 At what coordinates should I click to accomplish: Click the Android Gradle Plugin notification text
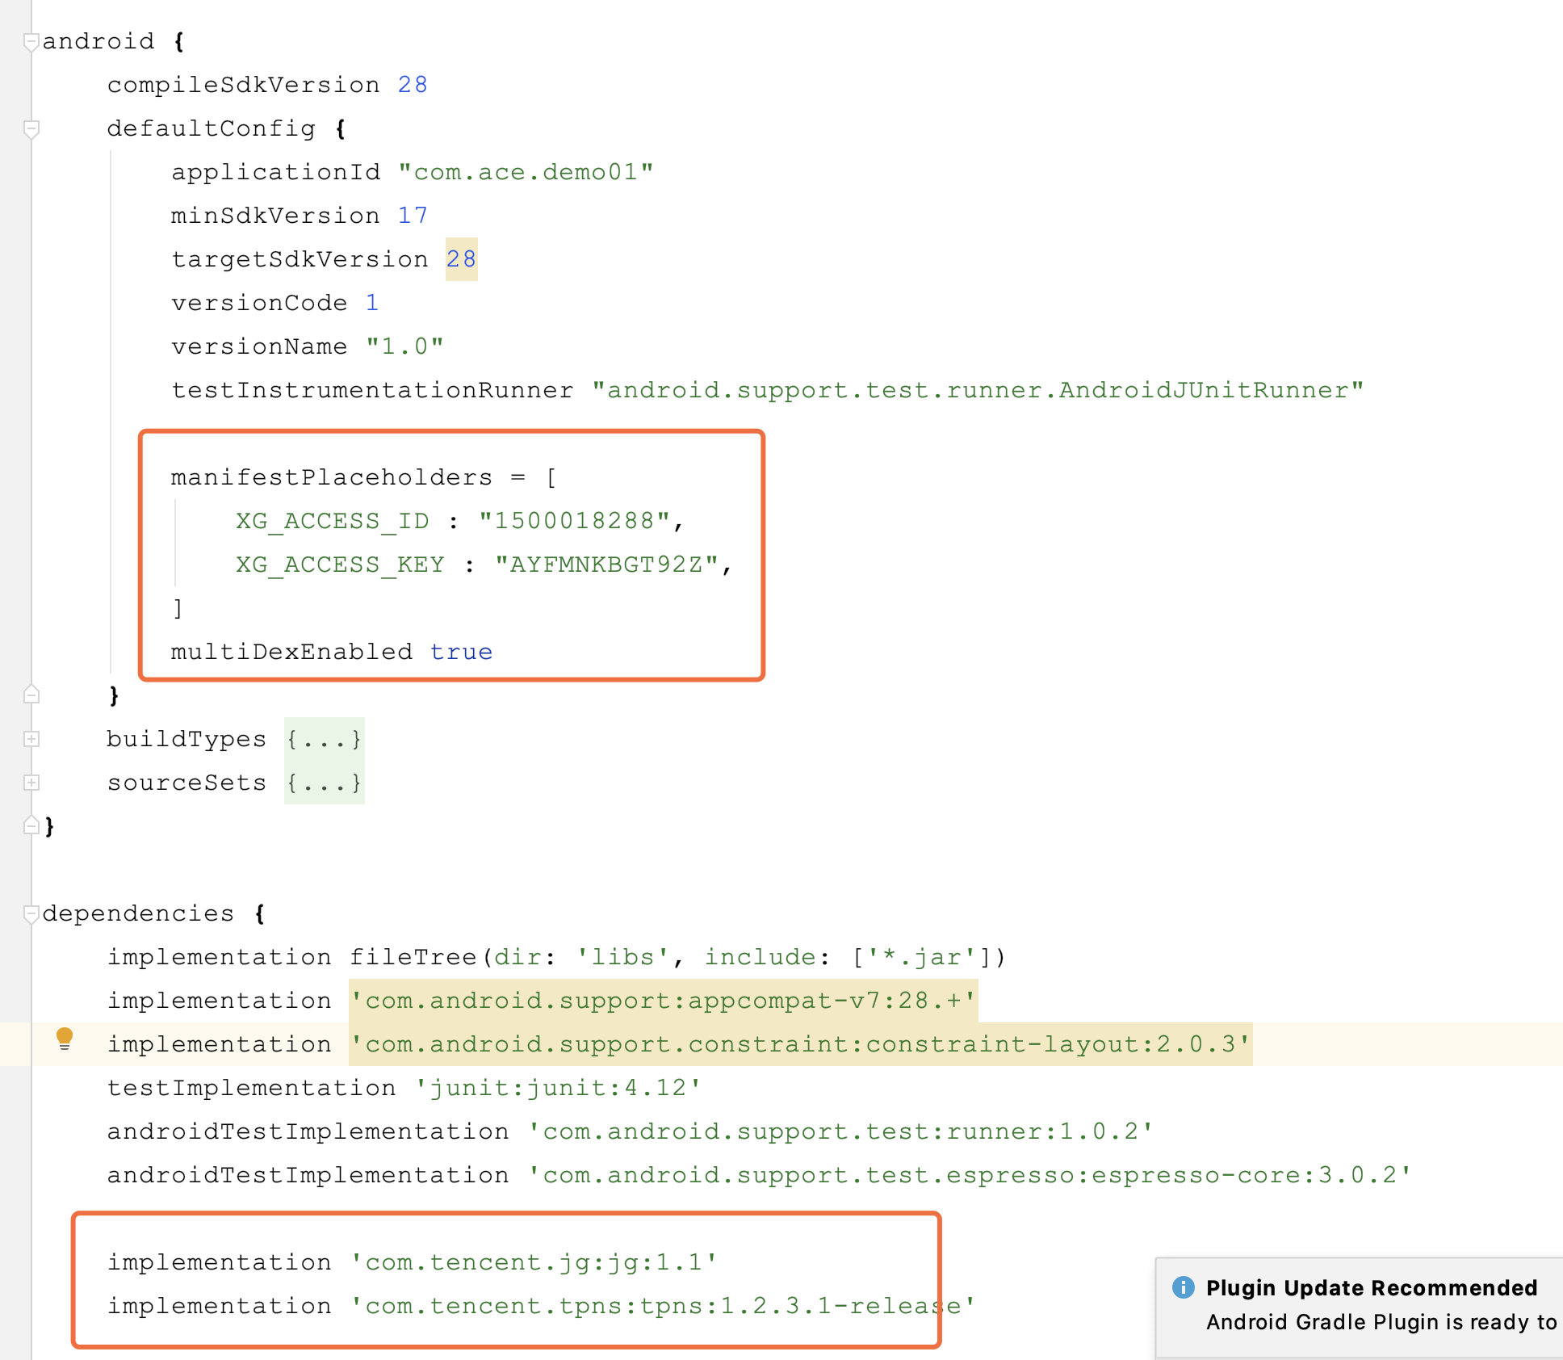pos(1381,1322)
